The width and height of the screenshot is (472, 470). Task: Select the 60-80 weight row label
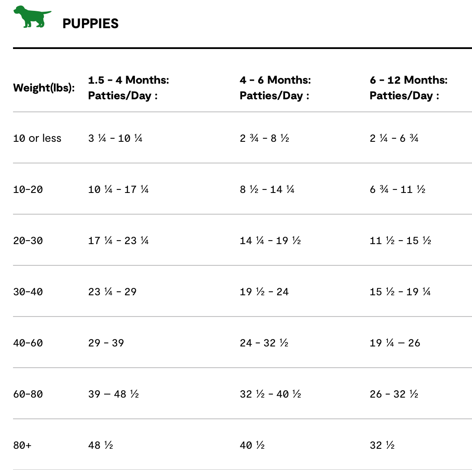click(x=28, y=394)
